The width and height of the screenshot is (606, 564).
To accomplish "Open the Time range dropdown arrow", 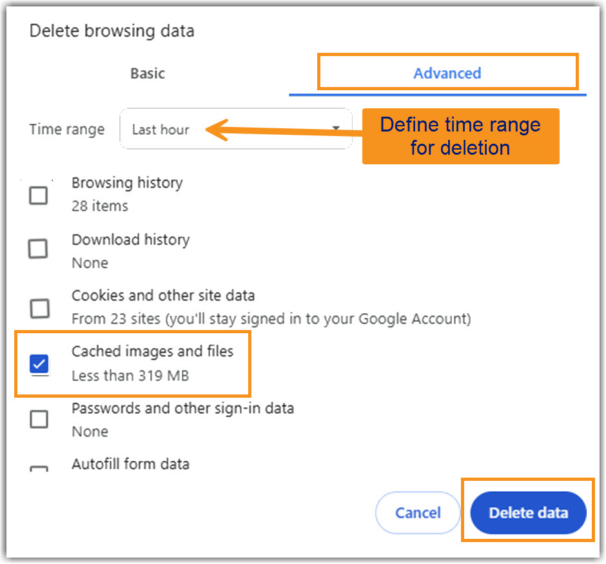I will point(336,129).
